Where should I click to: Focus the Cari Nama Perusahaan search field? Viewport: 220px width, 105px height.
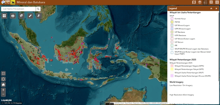[x=18, y=9]
